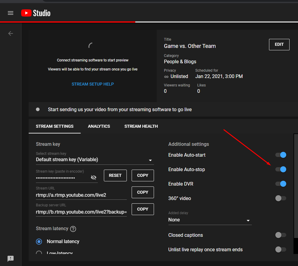Select Normal latency radio button
298x266 pixels.
[x=39, y=242]
